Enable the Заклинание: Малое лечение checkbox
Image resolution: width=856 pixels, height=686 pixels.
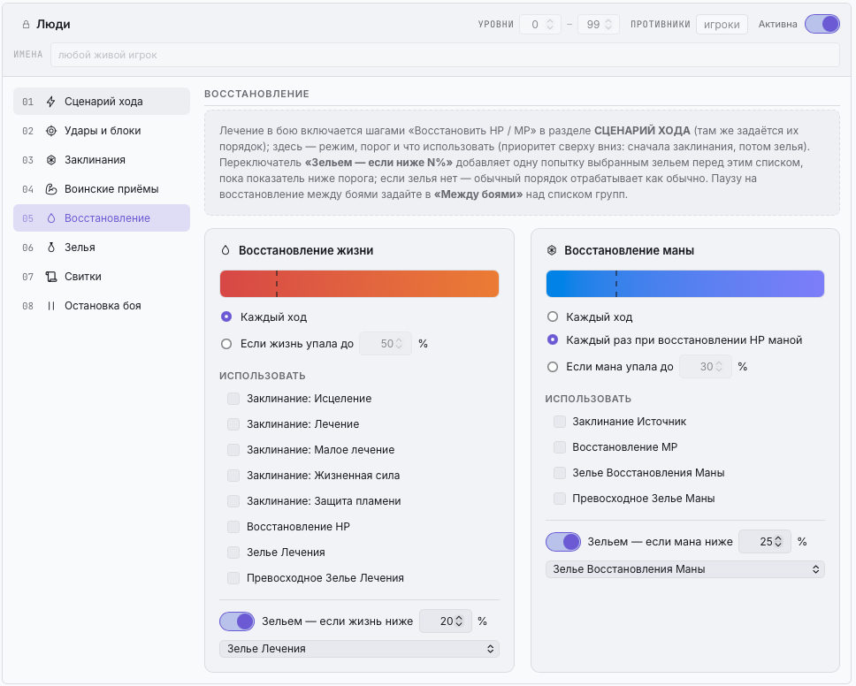pyautogui.click(x=233, y=450)
